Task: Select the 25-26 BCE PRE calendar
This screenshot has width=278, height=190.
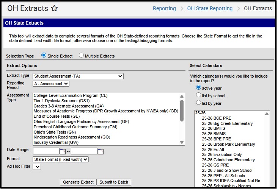Action: click(217, 118)
